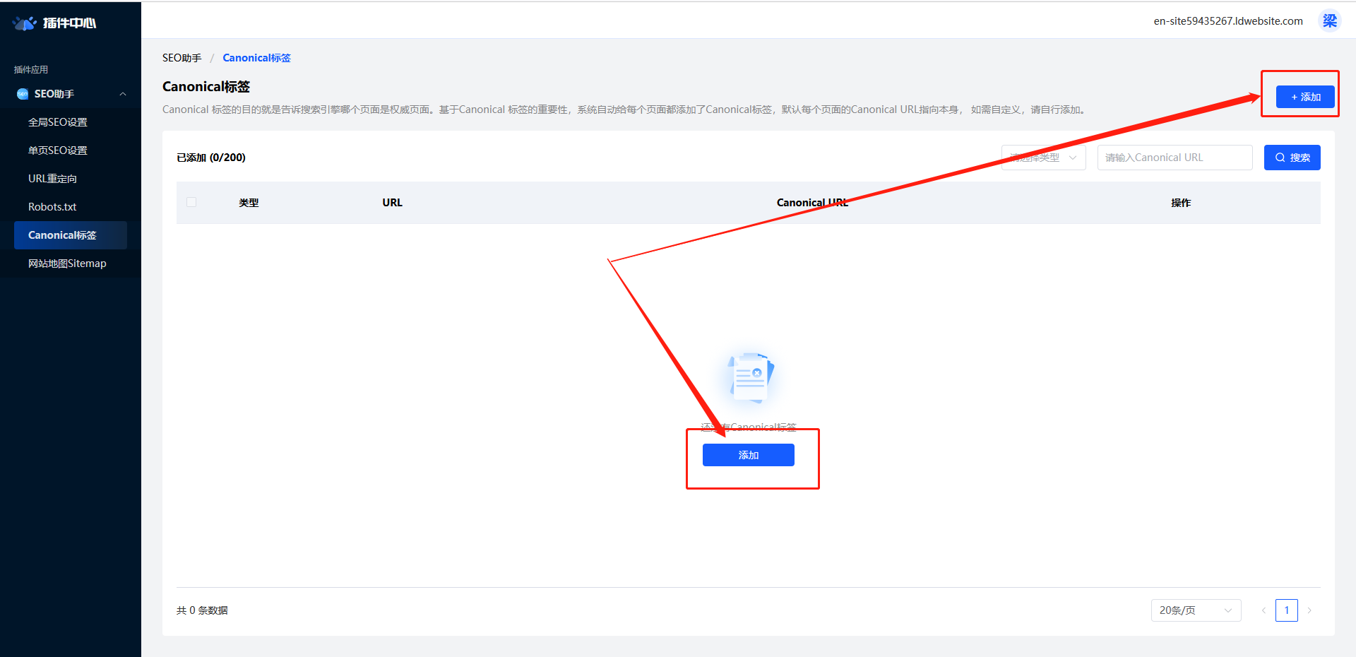The width and height of the screenshot is (1356, 657).
Task: Open 网站地图Sitemap menu item
Action: pos(67,264)
